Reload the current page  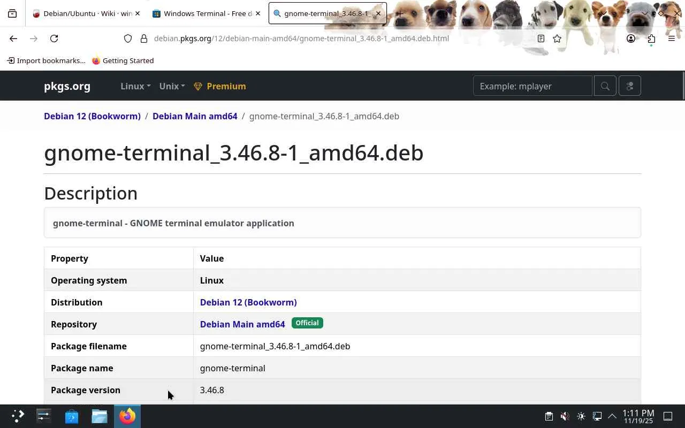tap(54, 39)
